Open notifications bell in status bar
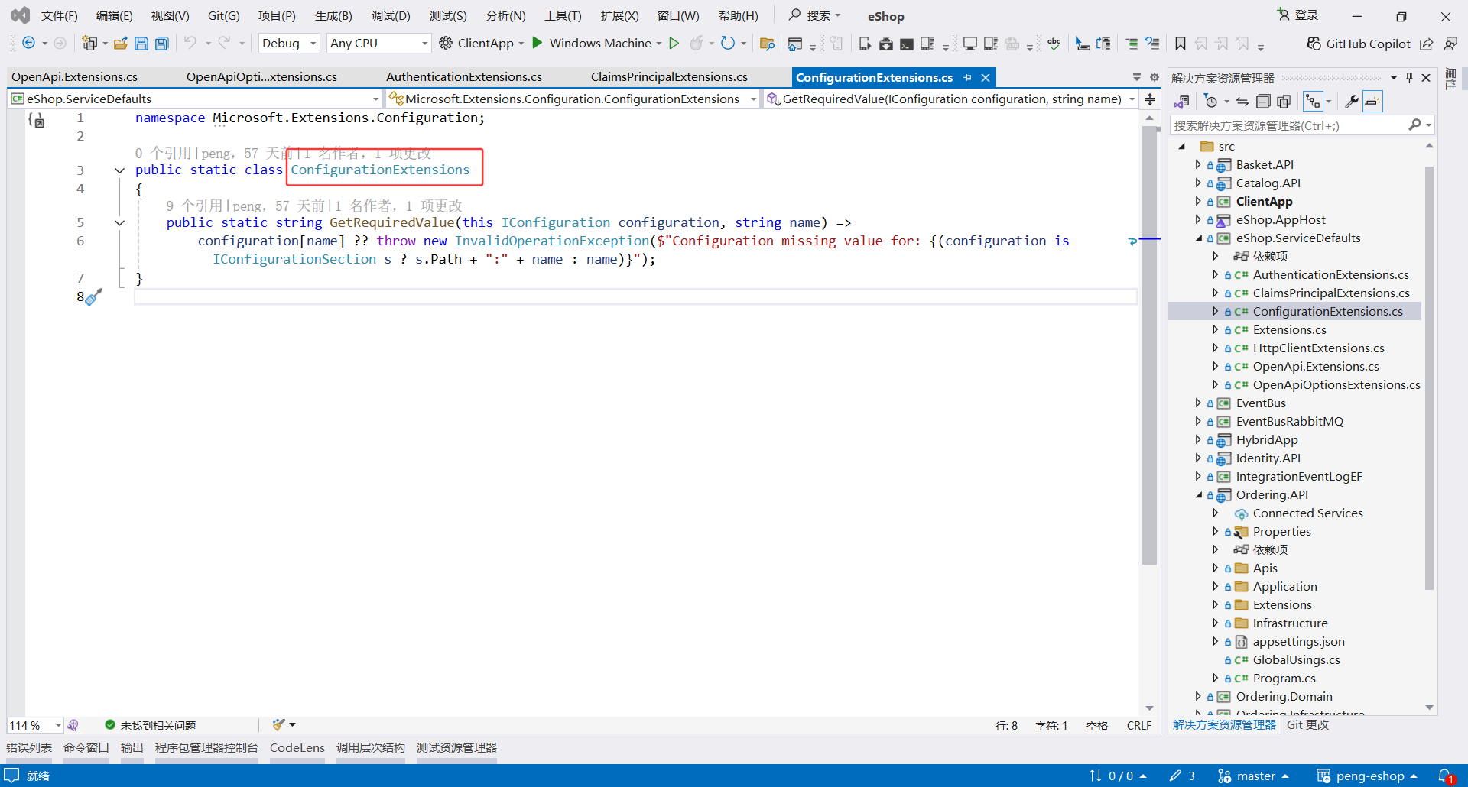The width and height of the screenshot is (1468, 787). pyautogui.click(x=1445, y=776)
